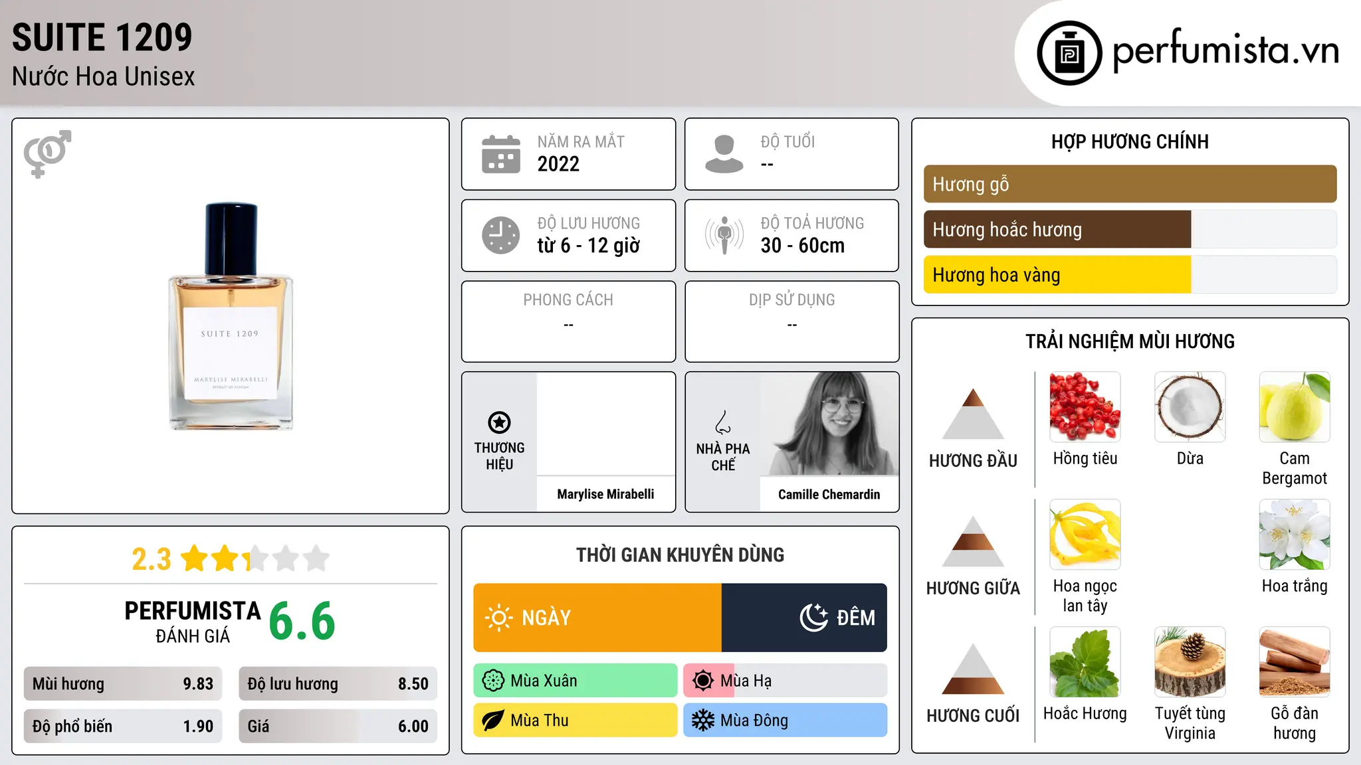
Task: Click the Hợp hương chính heading
Action: [x=1130, y=141]
